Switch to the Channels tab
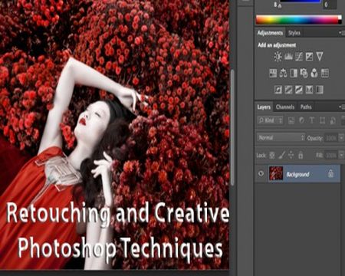Image resolution: width=345 pixels, height=276 pixels. click(285, 107)
